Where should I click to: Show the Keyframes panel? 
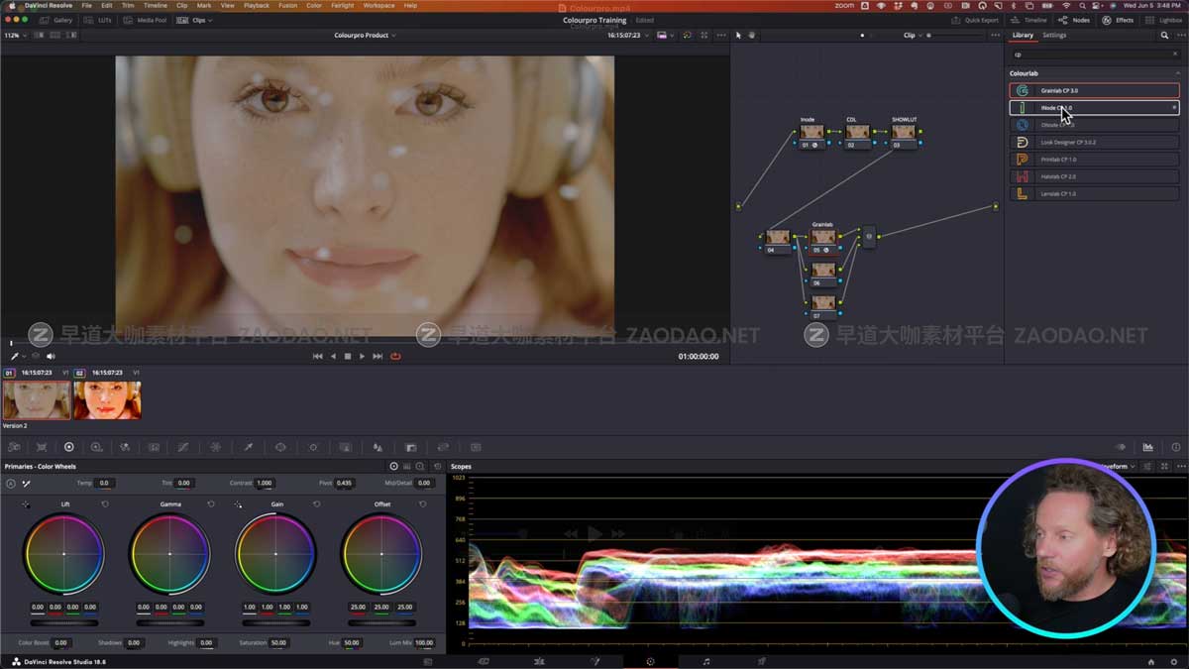(x=1121, y=447)
